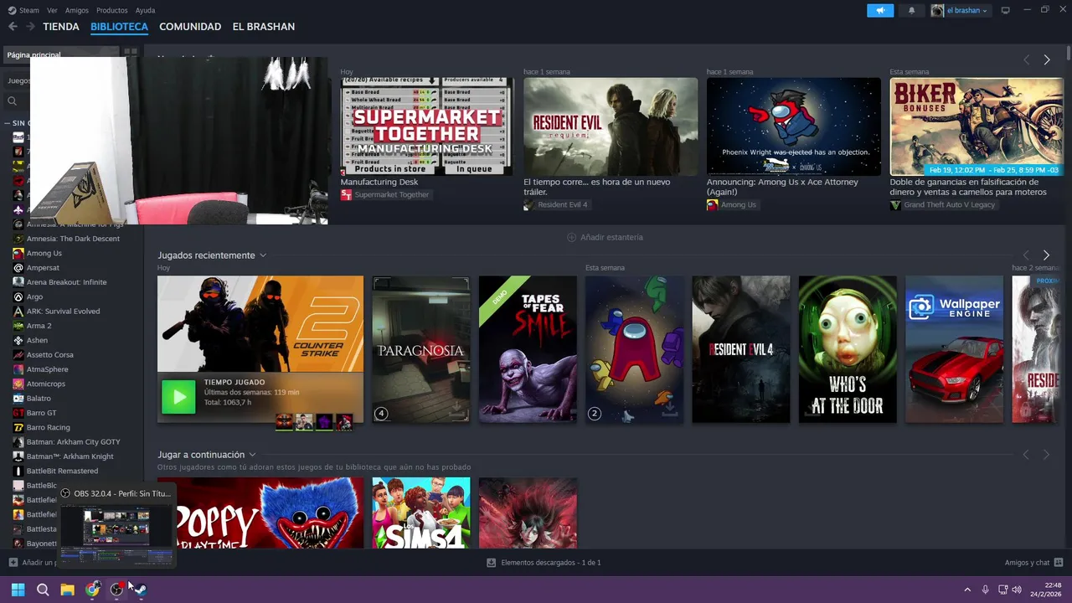Screen dimensions: 1072x603
Task: Open the Amigos y chat icon
Action: 1059,563
